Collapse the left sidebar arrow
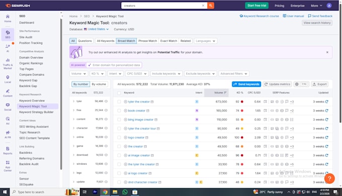 62,16
